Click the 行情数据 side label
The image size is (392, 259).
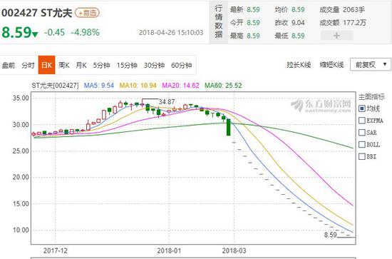(x=219, y=22)
